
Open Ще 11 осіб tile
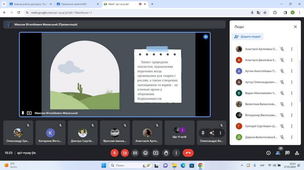pos(179,133)
